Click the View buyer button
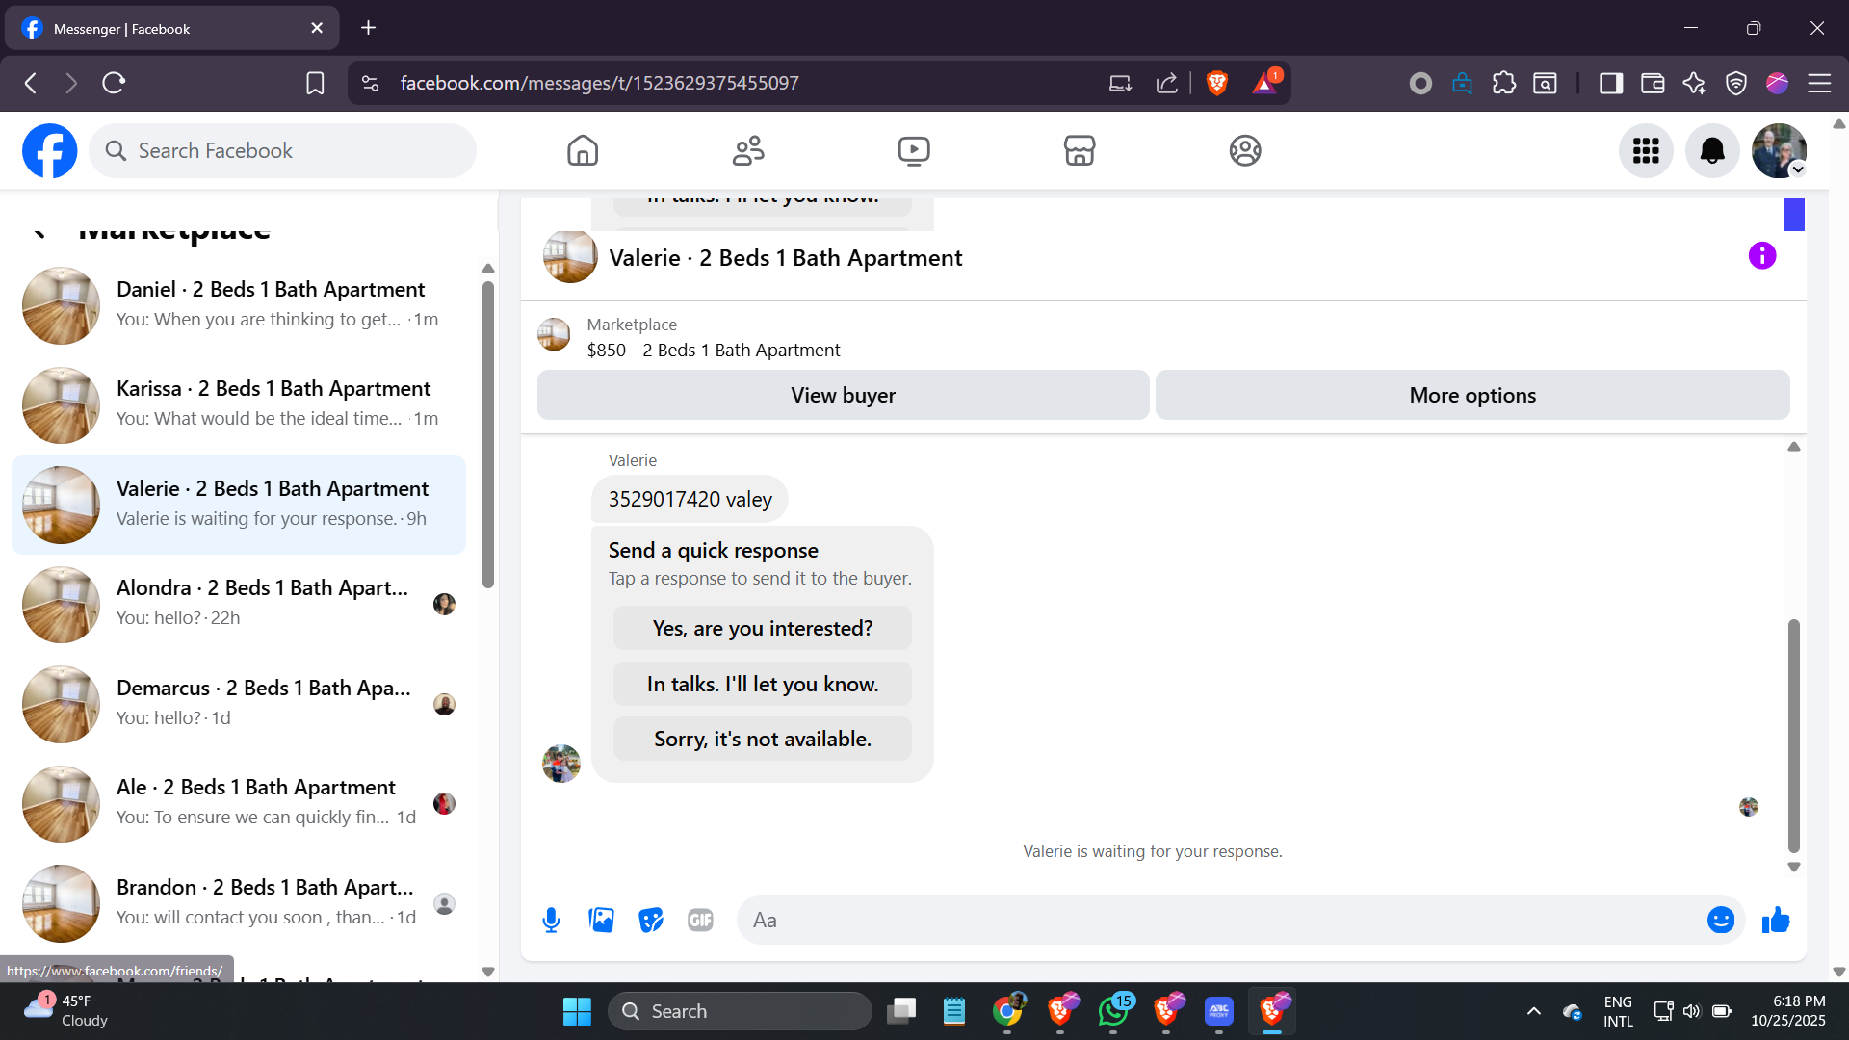Screen dimensions: 1849x1040 tap(843, 396)
